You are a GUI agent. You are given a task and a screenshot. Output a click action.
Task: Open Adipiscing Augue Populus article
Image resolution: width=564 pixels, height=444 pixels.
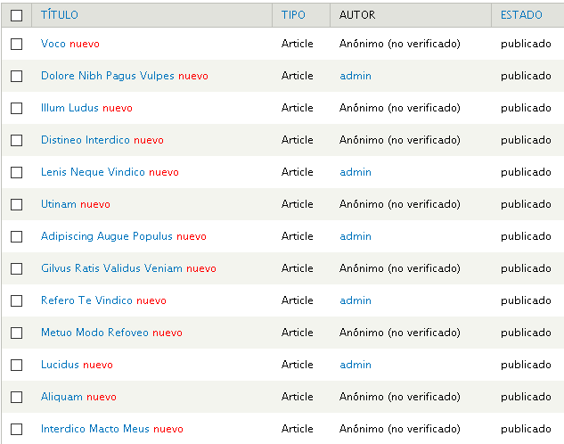(x=106, y=236)
